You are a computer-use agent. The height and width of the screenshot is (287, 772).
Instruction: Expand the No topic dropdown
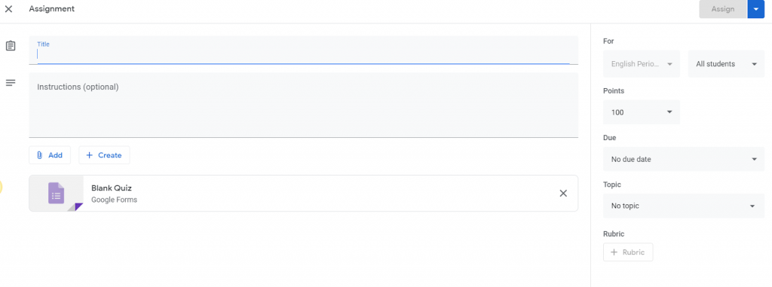pos(684,206)
